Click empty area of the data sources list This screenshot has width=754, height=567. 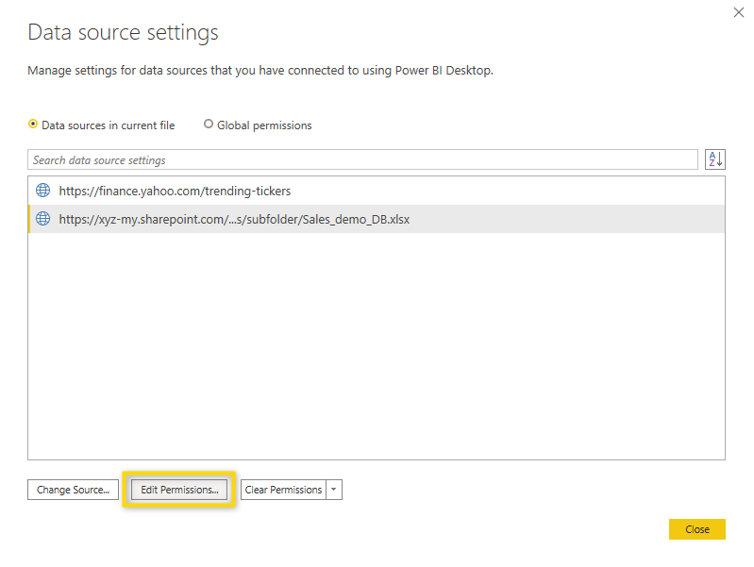click(377, 346)
